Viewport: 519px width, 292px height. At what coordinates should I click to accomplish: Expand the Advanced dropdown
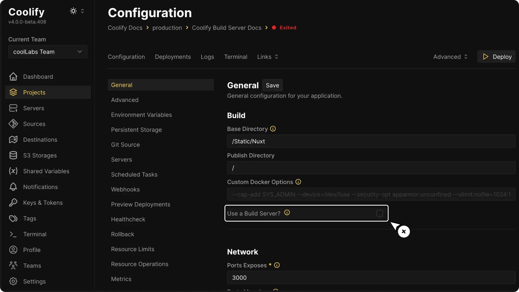coord(450,57)
